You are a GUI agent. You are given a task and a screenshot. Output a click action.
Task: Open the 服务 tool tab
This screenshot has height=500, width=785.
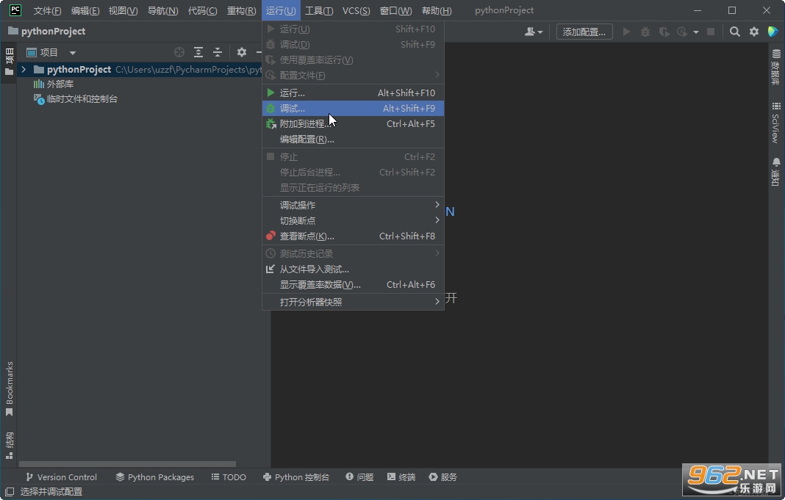(443, 477)
